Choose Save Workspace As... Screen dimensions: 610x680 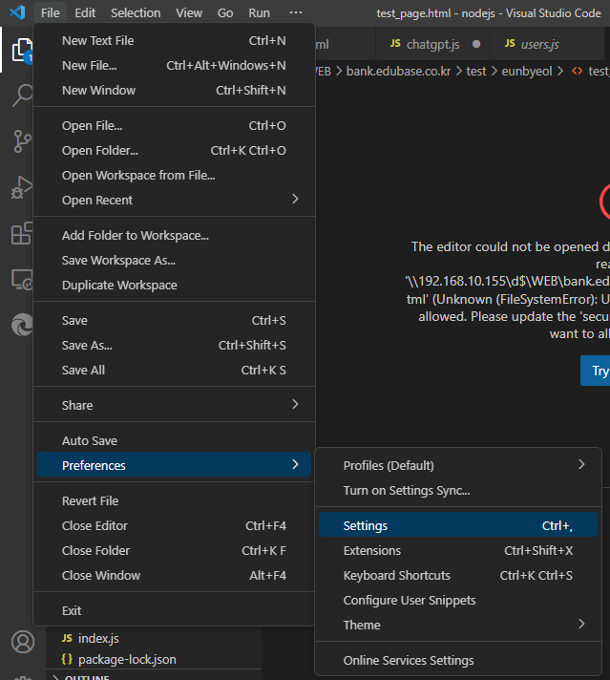click(x=174, y=260)
